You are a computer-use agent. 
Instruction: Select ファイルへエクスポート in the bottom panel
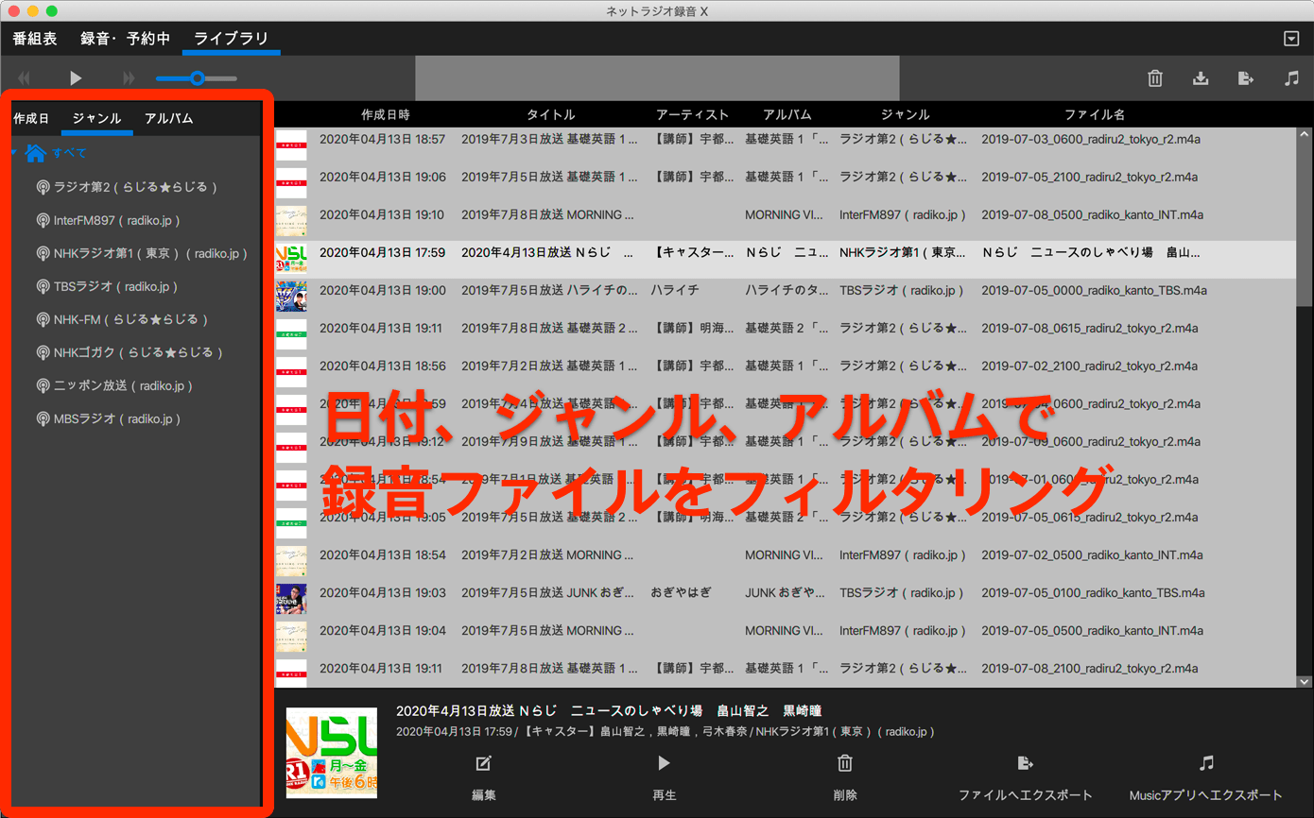(1024, 775)
